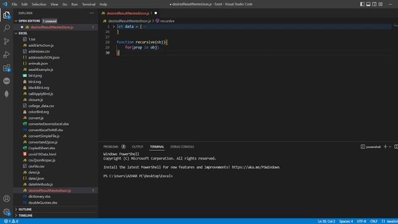The height and width of the screenshot is (224, 398).
Task: Open addresses.csv file
Action: (x=39, y=51)
